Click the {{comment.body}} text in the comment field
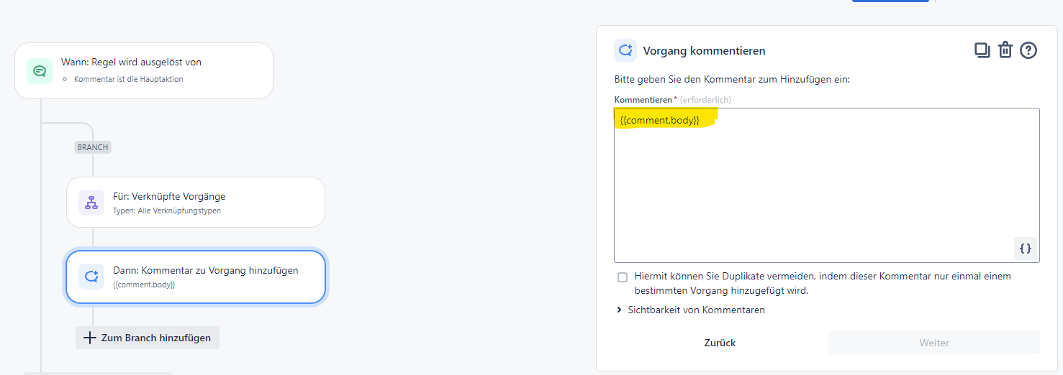This screenshot has height=375, width=1063. pos(660,120)
